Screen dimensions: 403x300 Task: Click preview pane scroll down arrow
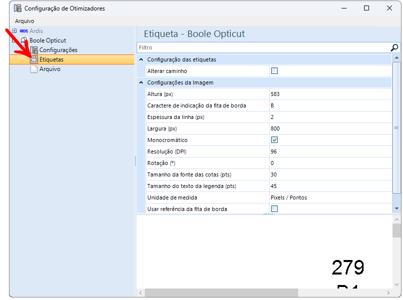pyautogui.click(x=397, y=284)
